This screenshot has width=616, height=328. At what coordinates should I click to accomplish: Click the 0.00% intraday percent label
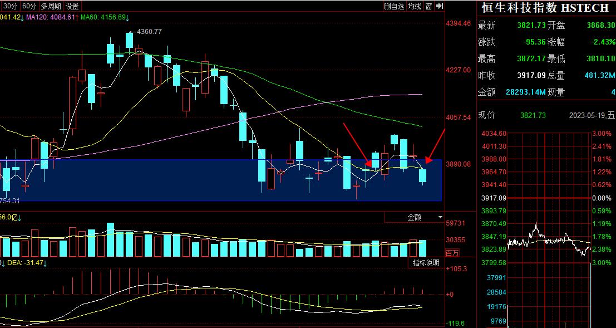pos(602,198)
